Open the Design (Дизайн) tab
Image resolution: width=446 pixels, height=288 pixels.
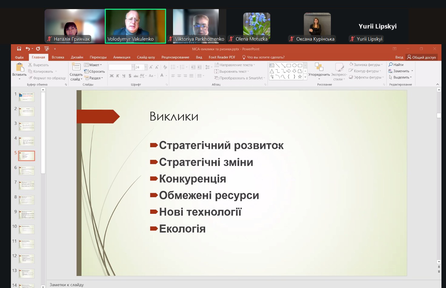click(x=77, y=57)
